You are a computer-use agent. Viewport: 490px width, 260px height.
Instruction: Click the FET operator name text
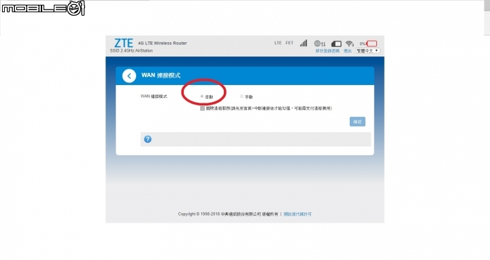(290, 43)
